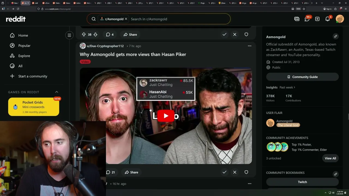The width and height of the screenshot is (349, 196).
Task: Expand the Insights Past week link
Action: click(287, 87)
